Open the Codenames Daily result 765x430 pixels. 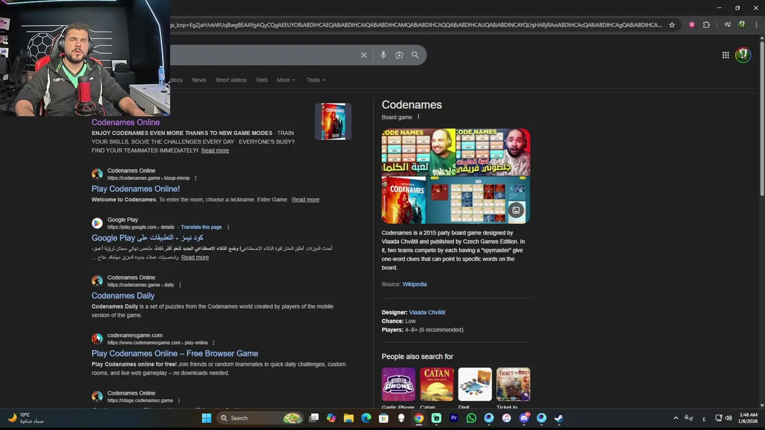pyautogui.click(x=123, y=296)
